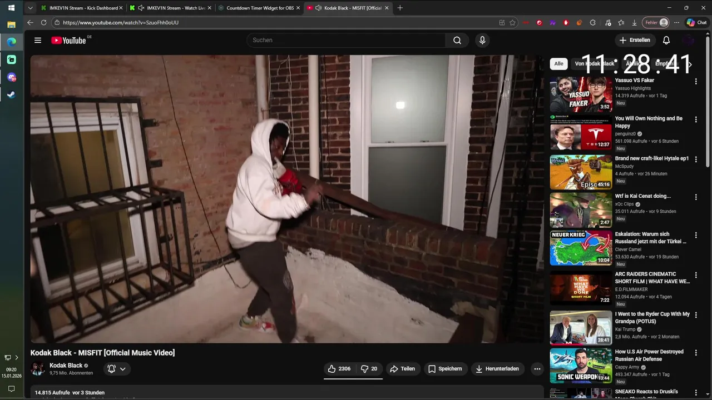
Task: Focus the YouTube Suchen search field
Action: [346, 40]
